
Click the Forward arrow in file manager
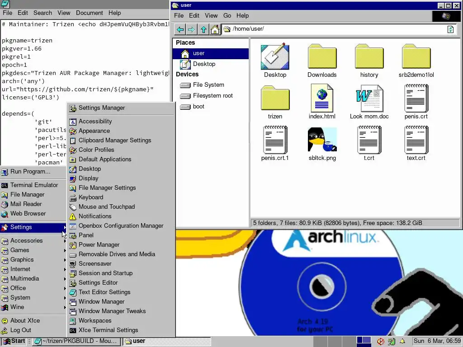(x=191, y=29)
